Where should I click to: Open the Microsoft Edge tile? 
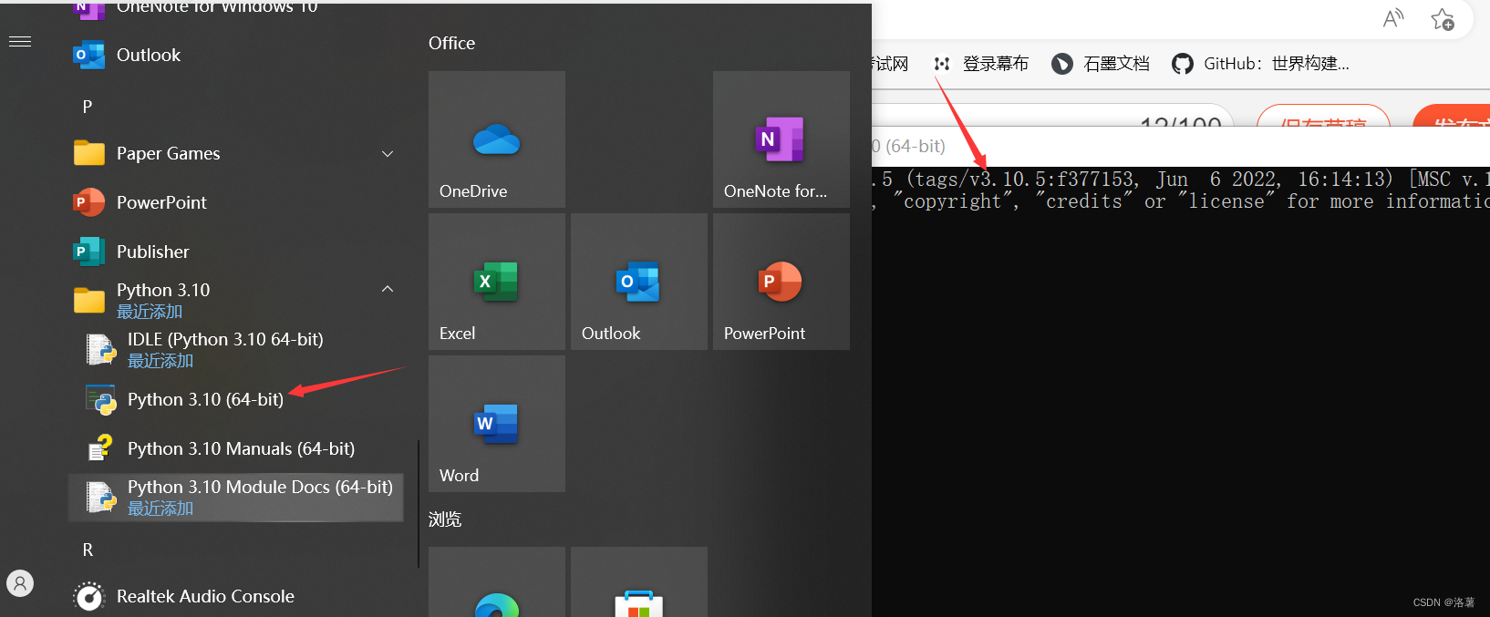coord(497,582)
